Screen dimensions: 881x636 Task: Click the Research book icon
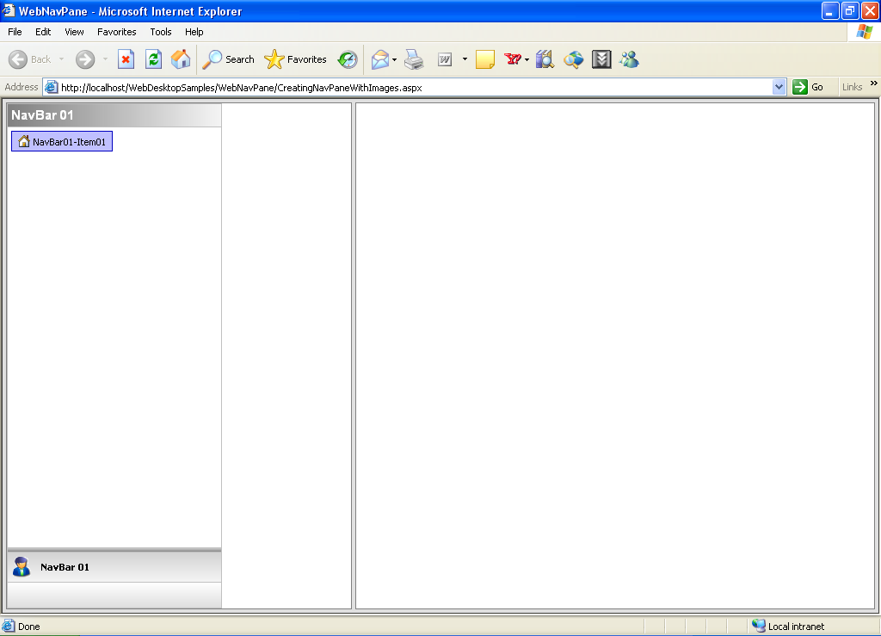click(545, 59)
